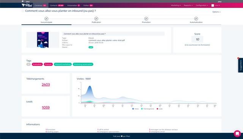Open the Options dropdown
Image resolution: width=243 pixels, height=139 pixels.
(216, 12)
